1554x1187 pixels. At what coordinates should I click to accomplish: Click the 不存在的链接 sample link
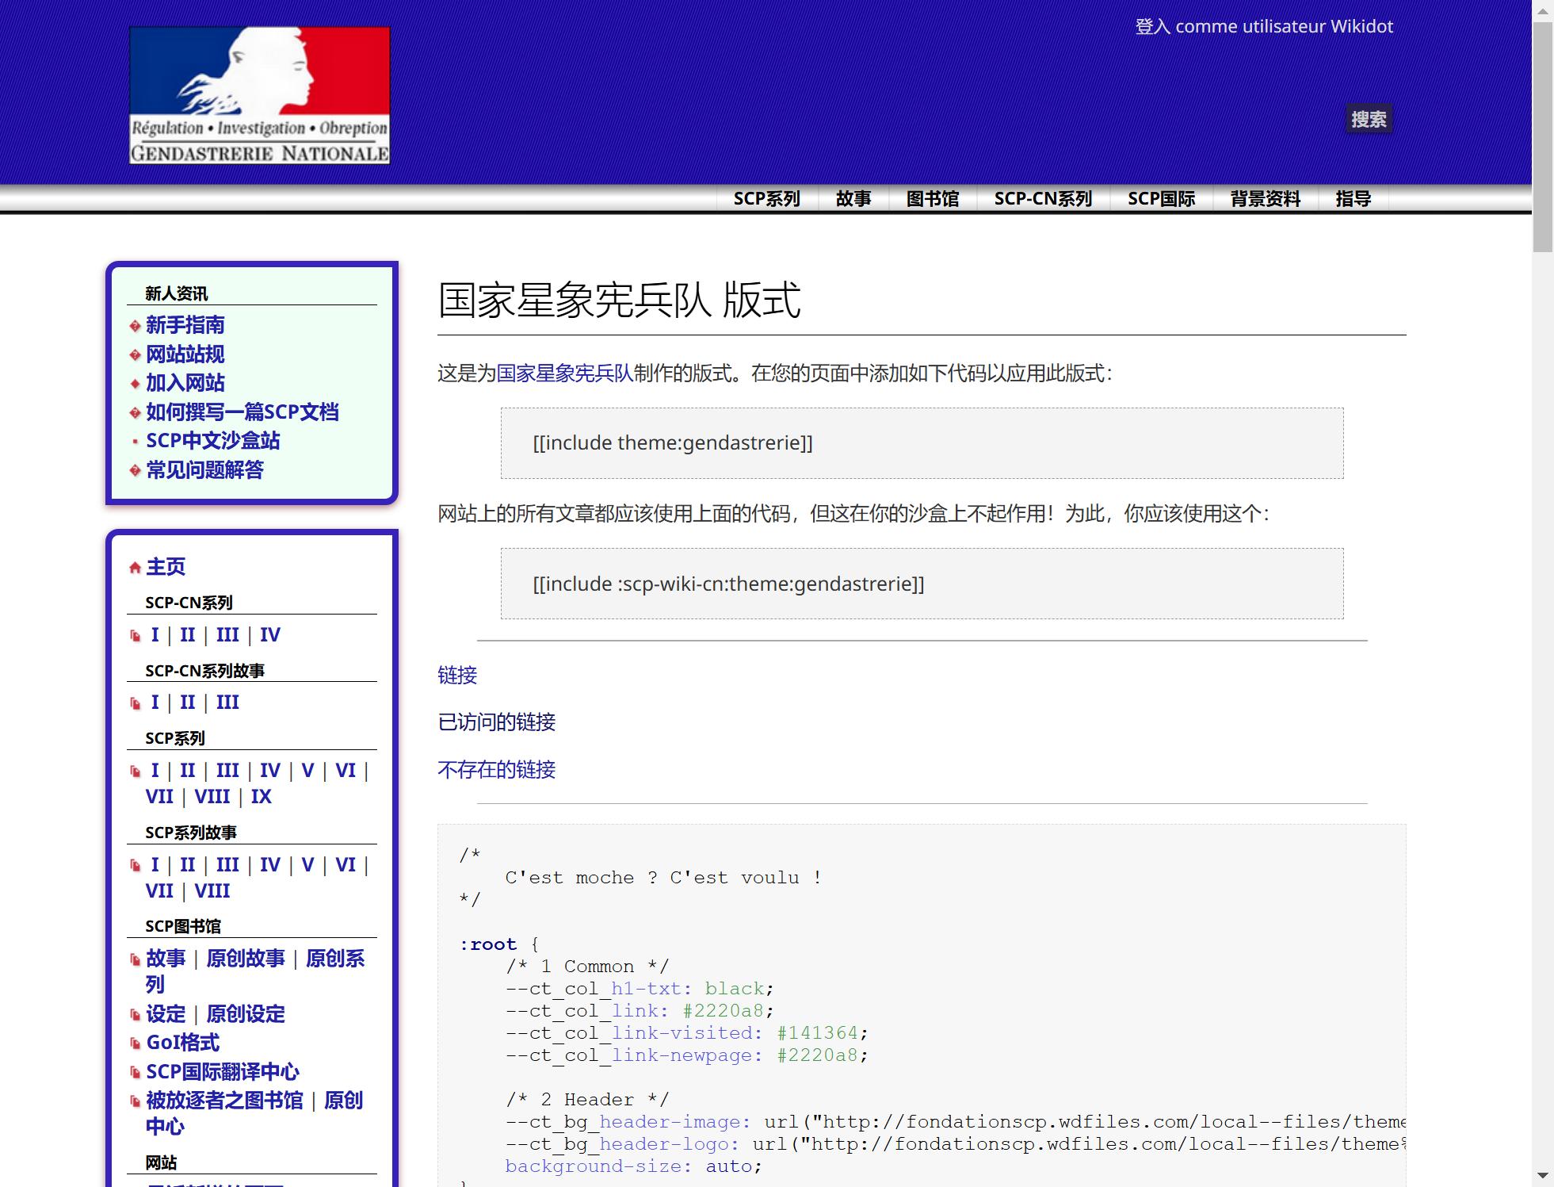[496, 770]
